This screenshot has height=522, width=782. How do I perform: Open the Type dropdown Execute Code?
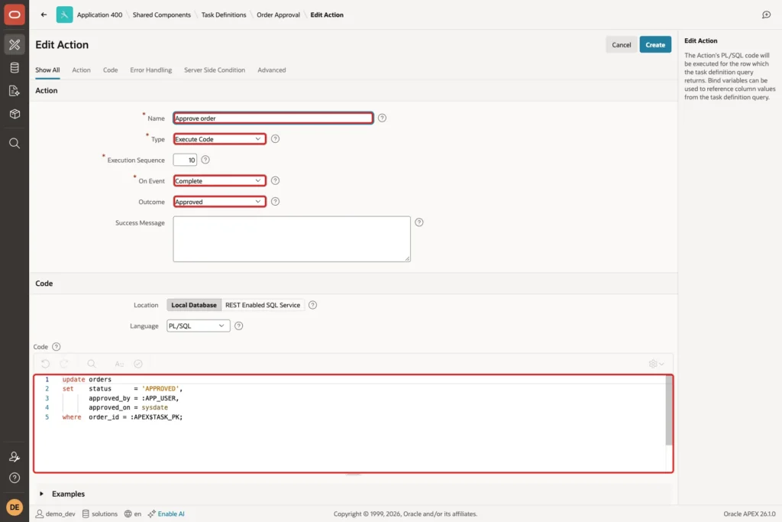(x=219, y=139)
